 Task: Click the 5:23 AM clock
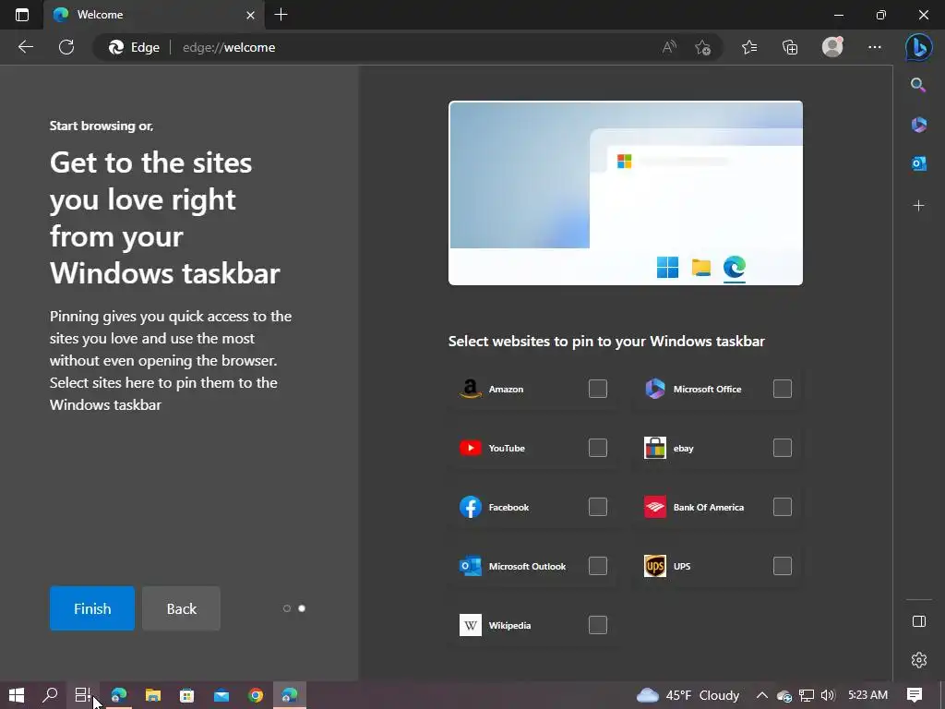click(x=867, y=695)
